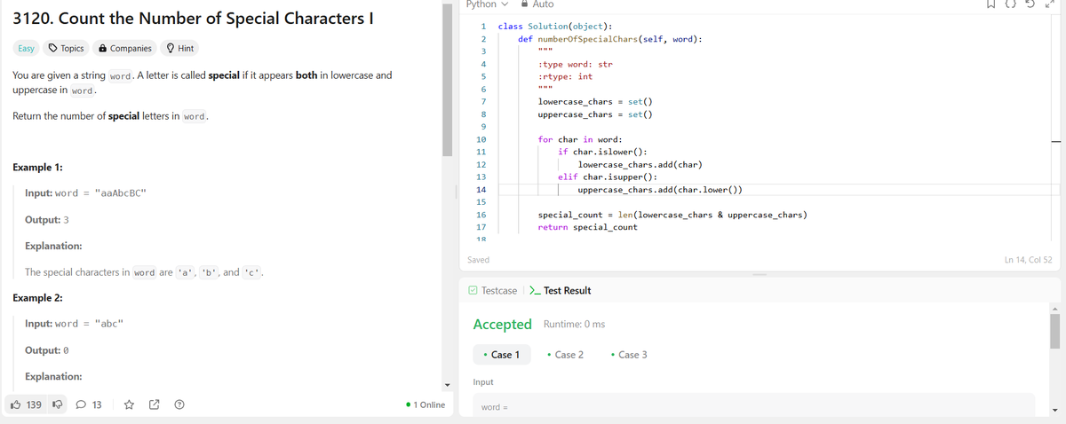The height and width of the screenshot is (424, 1066).
Task: Click the Auto lock setting in editor
Action: pos(537,4)
